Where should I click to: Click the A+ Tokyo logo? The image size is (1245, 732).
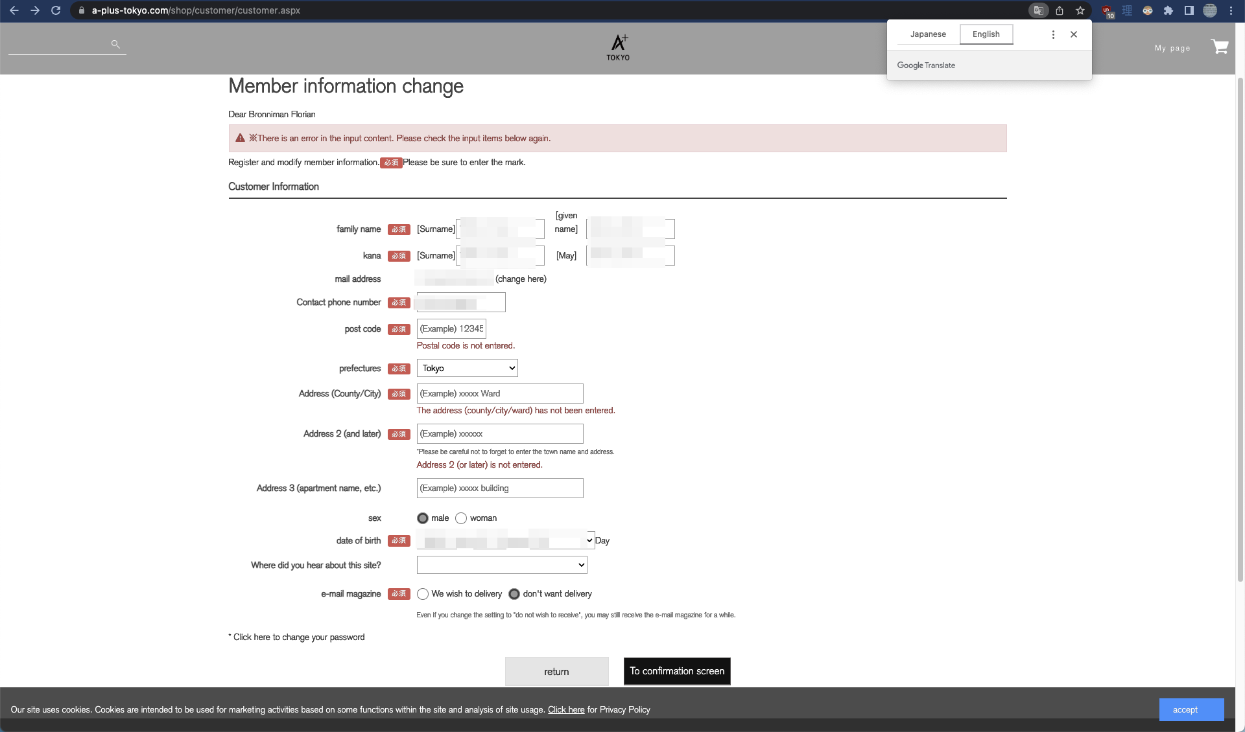click(618, 47)
